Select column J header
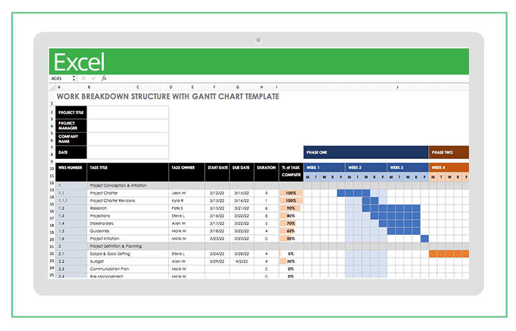 pyautogui.click(x=397, y=88)
